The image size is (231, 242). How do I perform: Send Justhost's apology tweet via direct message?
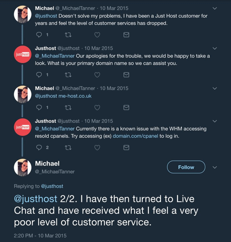click(126, 75)
